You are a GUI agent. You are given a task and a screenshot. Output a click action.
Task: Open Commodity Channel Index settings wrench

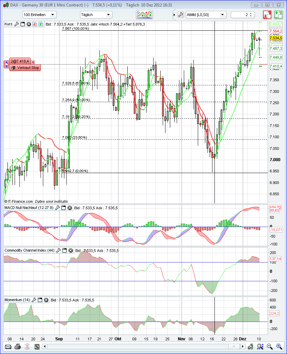click(58, 250)
